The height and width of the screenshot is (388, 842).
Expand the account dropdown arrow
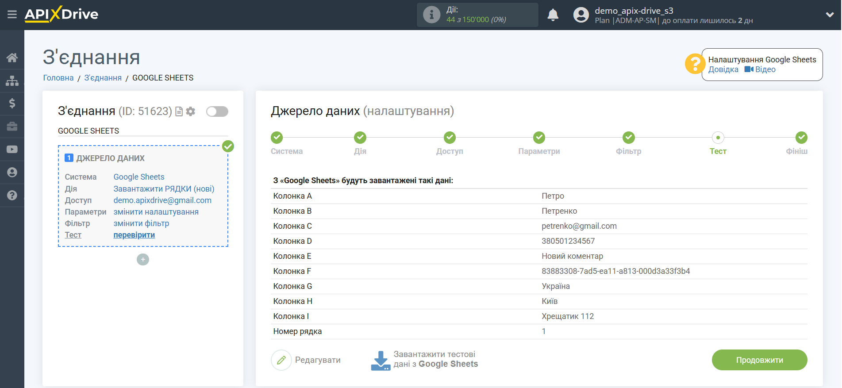830,15
